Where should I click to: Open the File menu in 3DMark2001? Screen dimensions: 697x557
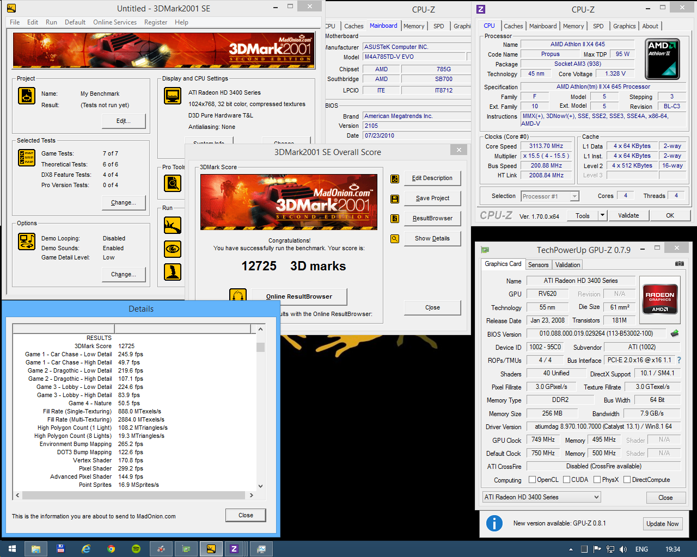(x=15, y=22)
